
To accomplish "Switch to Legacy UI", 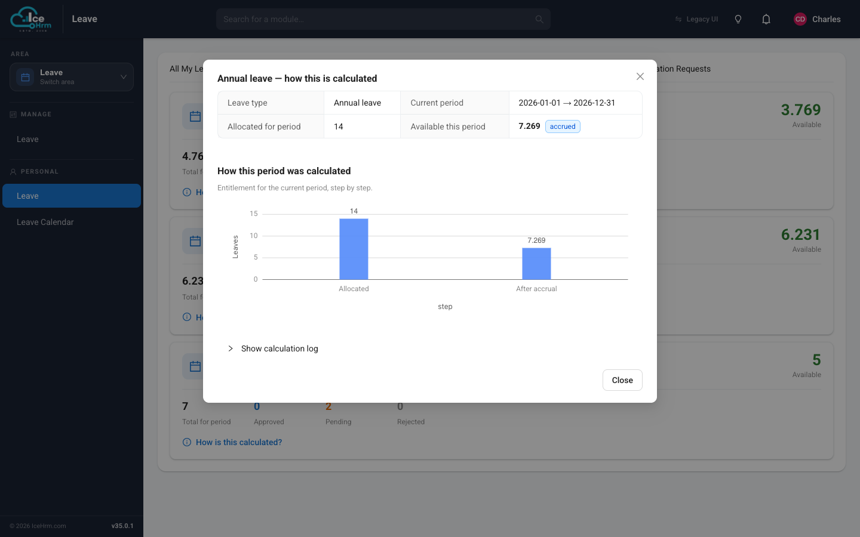I will tap(696, 19).
